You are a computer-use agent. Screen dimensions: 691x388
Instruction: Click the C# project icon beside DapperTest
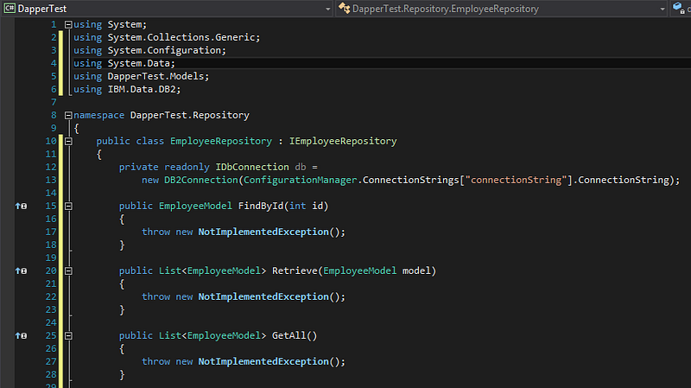[10, 8]
